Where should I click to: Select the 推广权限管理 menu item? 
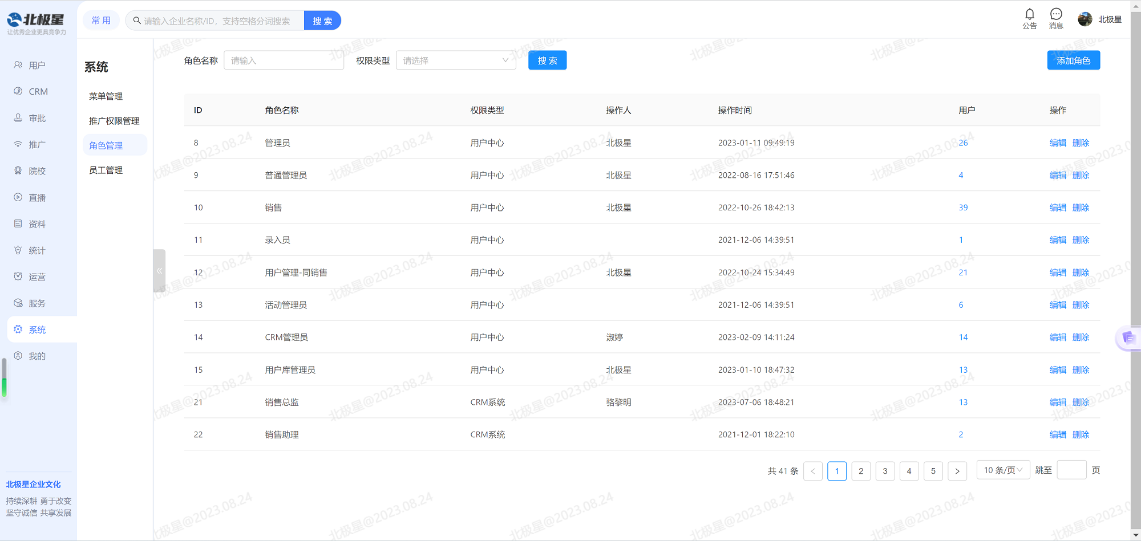[x=114, y=121]
